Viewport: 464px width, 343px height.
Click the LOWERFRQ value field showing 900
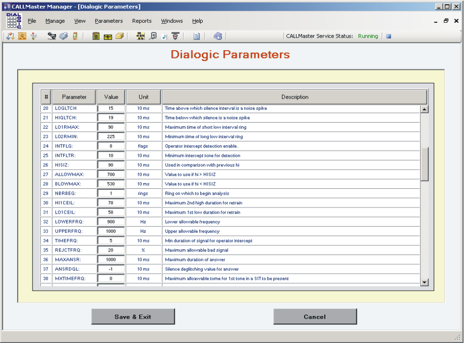(x=111, y=222)
